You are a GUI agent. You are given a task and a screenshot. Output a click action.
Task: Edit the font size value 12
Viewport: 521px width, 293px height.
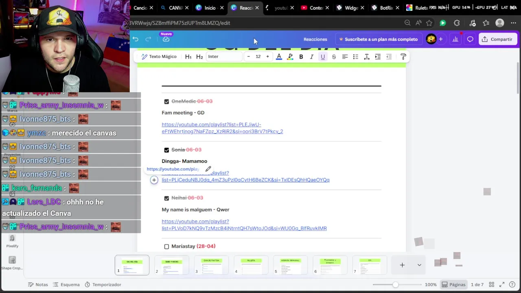(258, 57)
